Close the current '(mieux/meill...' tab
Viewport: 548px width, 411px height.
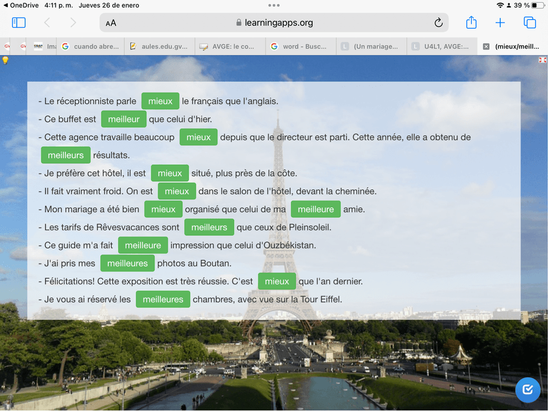(486, 47)
